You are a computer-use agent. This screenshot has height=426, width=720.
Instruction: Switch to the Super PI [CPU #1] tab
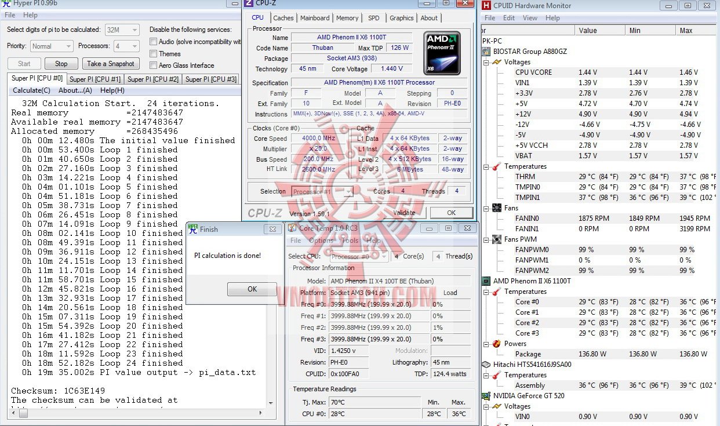tap(95, 79)
